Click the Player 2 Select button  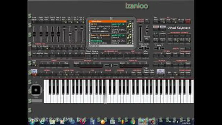[x=122, y=65]
